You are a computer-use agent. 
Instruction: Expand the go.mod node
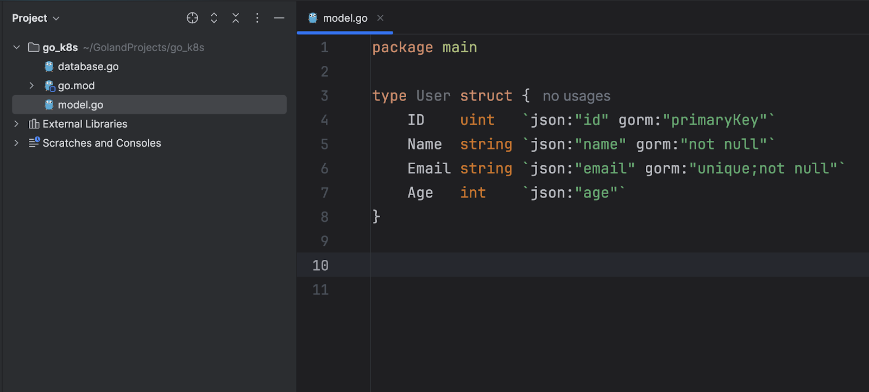[32, 85]
